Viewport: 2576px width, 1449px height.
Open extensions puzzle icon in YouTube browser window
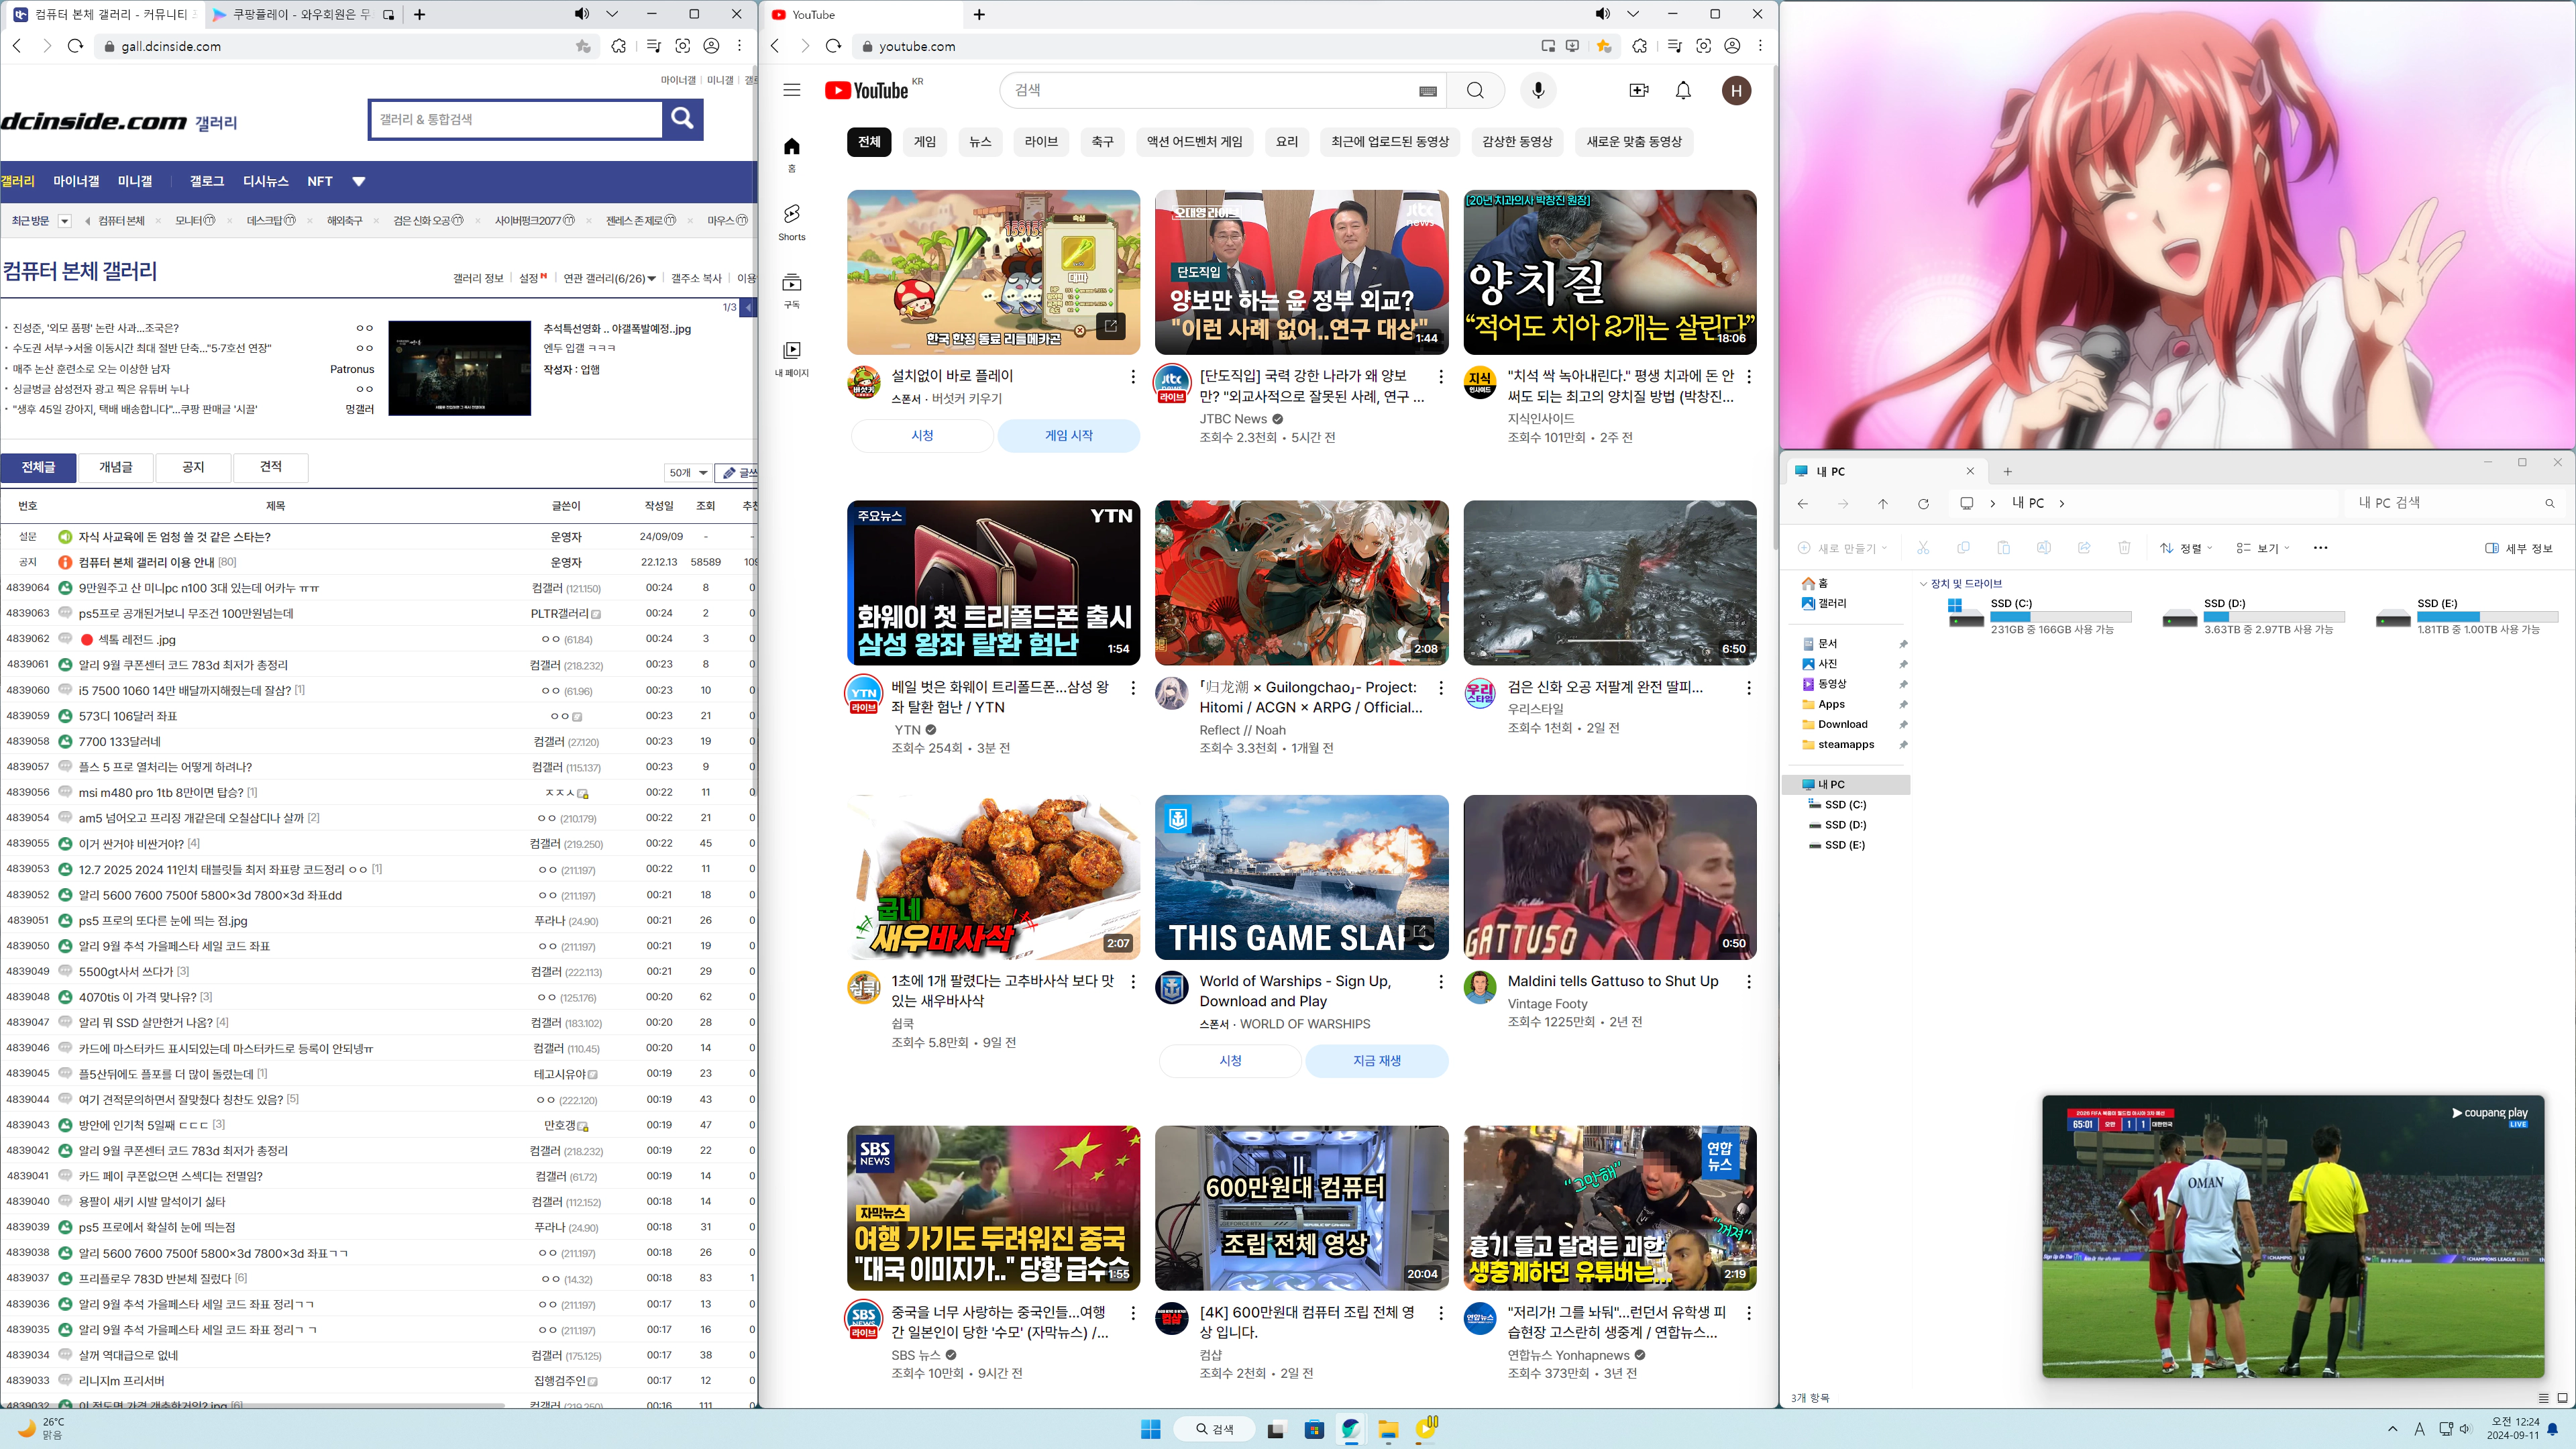point(1639,46)
